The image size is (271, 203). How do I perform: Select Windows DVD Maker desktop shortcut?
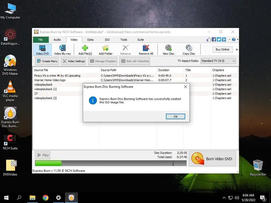(x=10, y=65)
